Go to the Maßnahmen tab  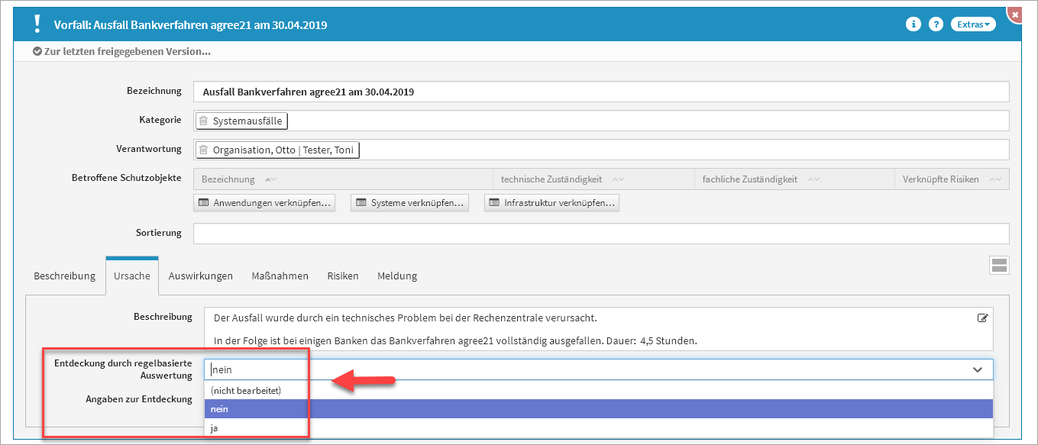[280, 276]
